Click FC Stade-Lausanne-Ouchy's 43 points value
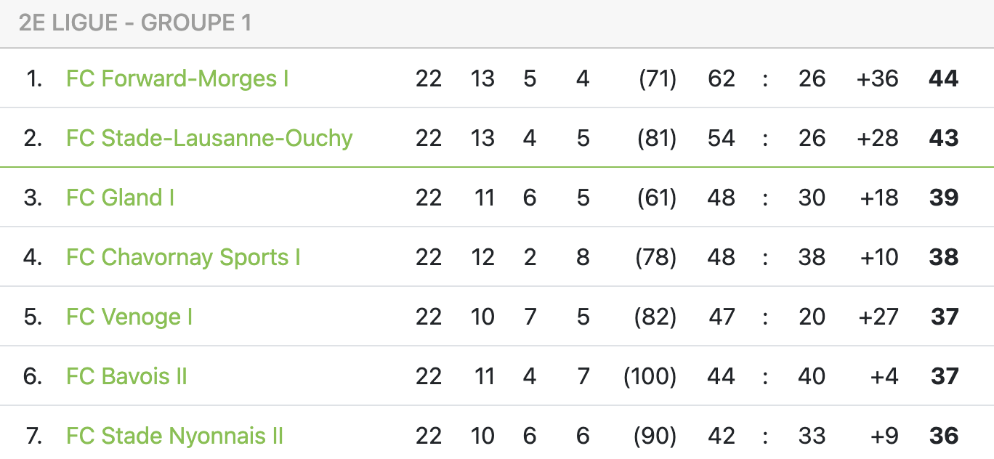Image resolution: width=994 pixels, height=459 pixels. click(944, 138)
